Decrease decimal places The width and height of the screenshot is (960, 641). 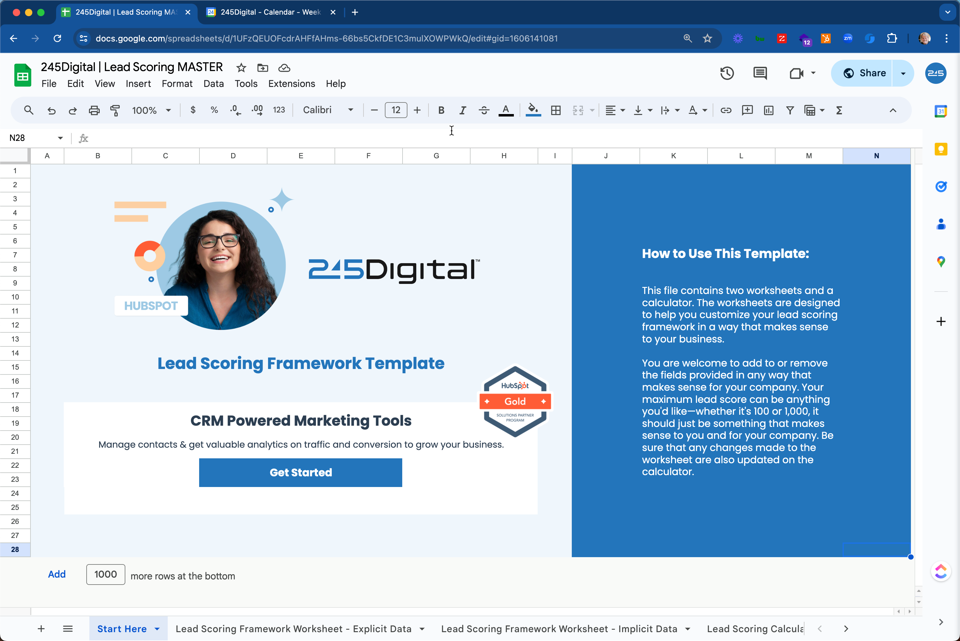[x=235, y=110]
